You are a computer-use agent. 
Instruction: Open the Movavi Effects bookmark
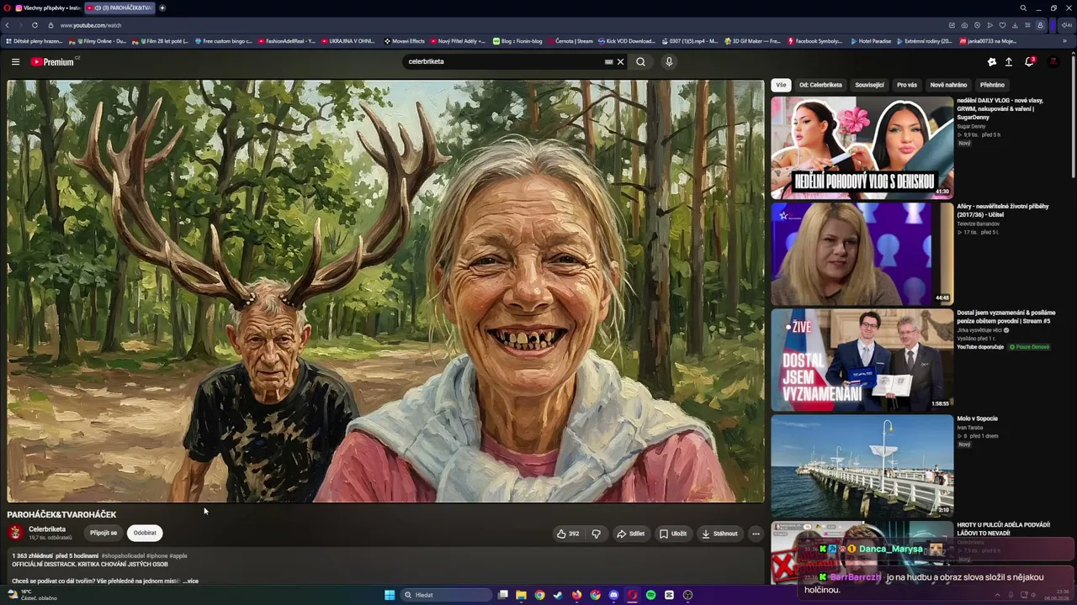tap(405, 40)
